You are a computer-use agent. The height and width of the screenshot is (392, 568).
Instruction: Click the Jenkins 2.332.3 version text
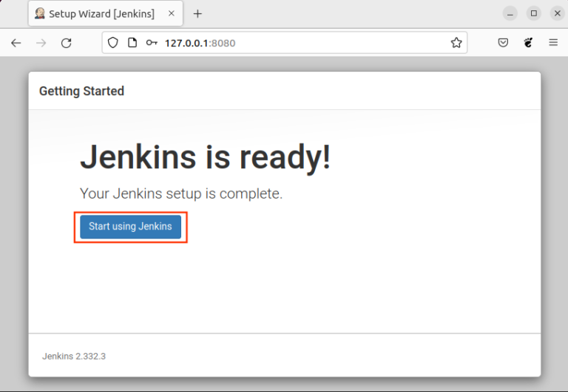tap(74, 357)
